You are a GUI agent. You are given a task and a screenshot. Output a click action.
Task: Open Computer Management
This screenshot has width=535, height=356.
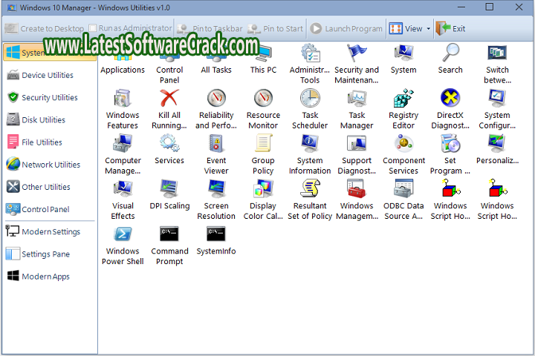point(123,155)
